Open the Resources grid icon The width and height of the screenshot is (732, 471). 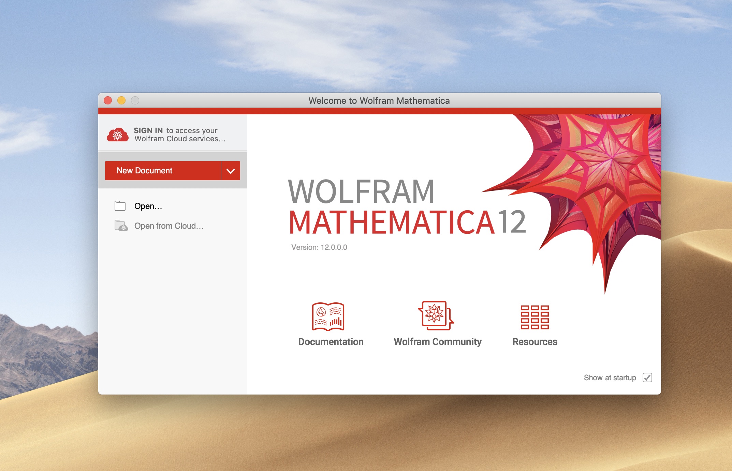coord(535,317)
